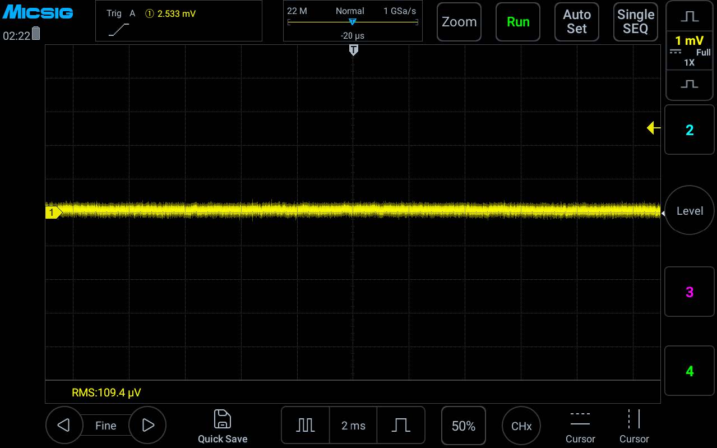Tap the lower pulse icon below 1 mV
717x448 pixels.
coord(690,84)
